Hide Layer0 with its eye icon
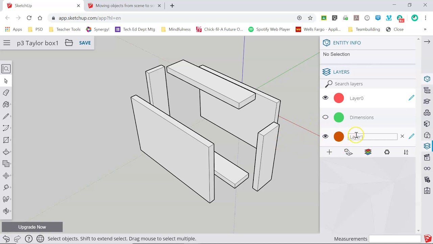The height and width of the screenshot is (244, 433). [x=325, y=98]
